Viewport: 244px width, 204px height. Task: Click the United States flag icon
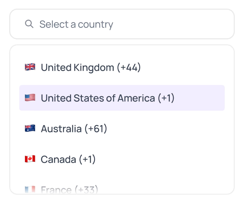30,98
